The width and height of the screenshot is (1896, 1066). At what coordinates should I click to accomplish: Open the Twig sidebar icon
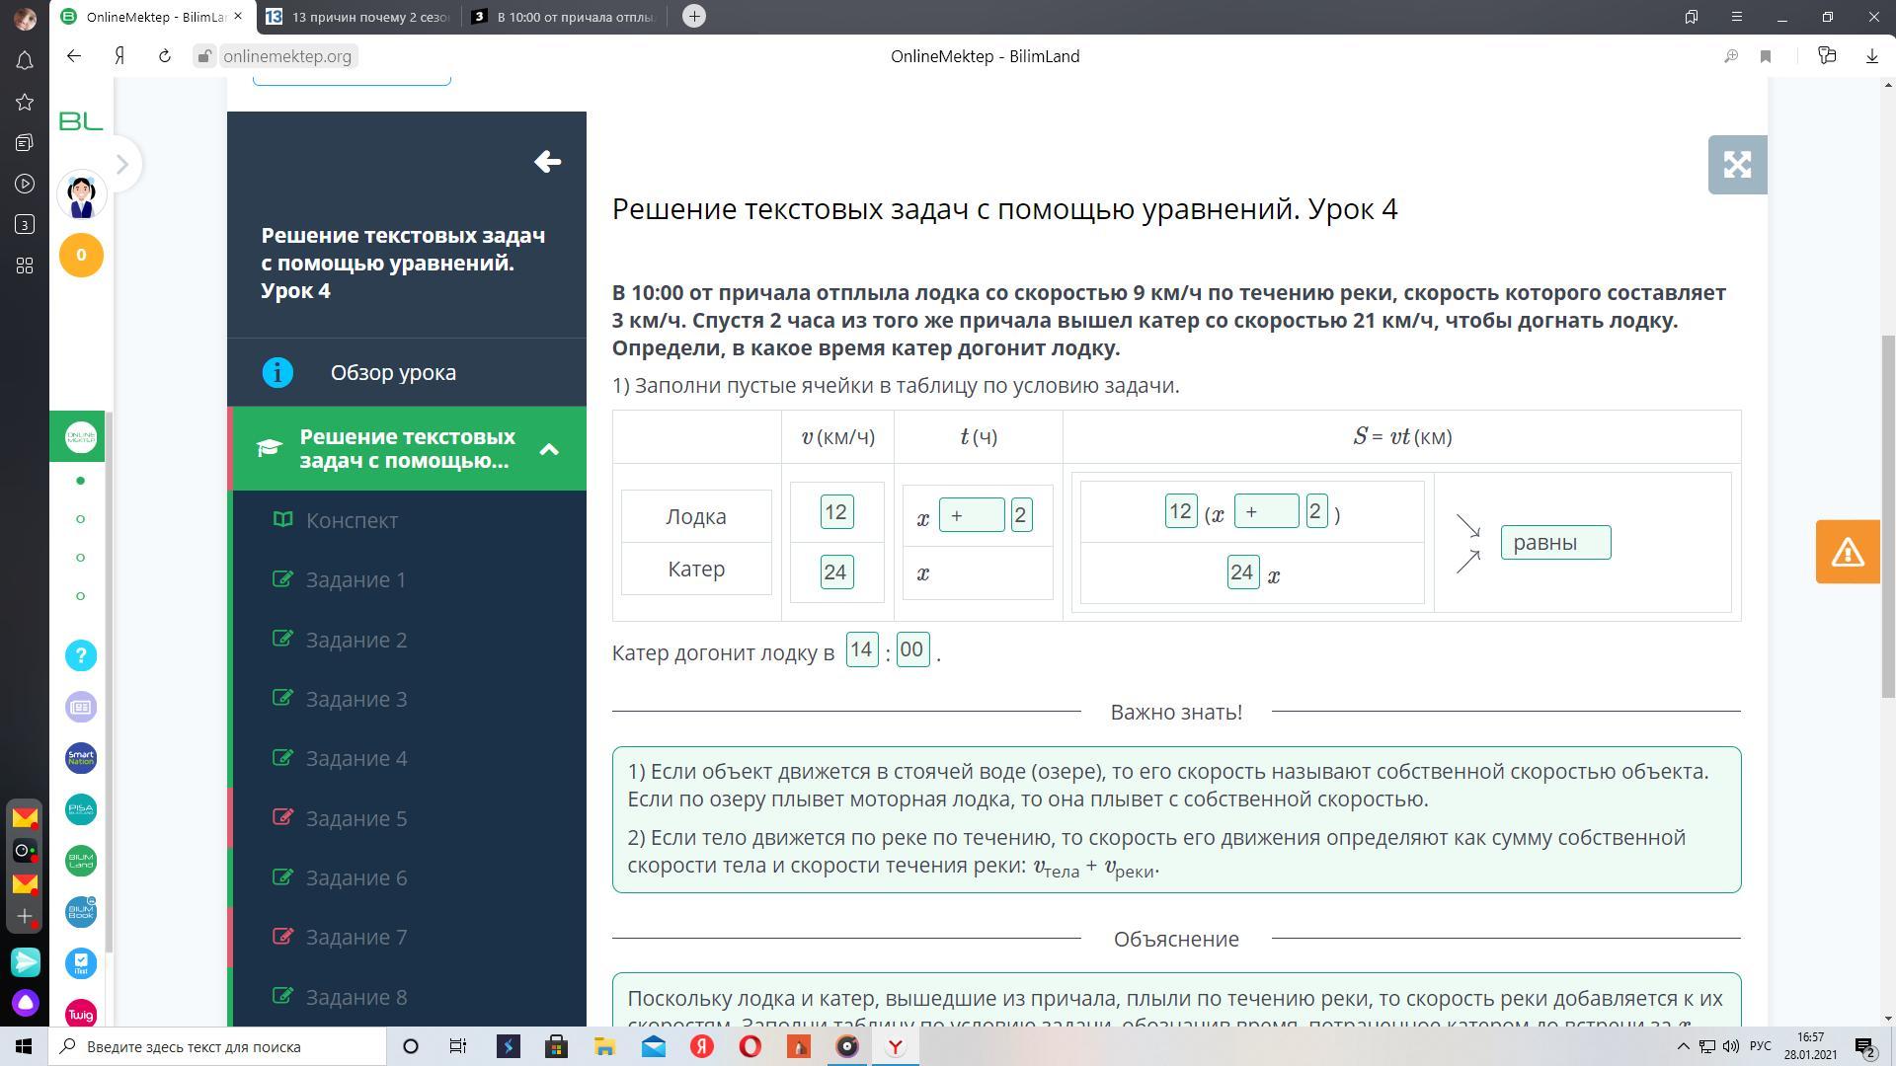pyautogui.click(x=81, y=1014)
